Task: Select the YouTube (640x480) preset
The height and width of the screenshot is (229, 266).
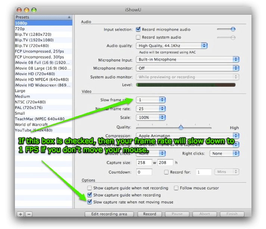Action: pos(44,130)
